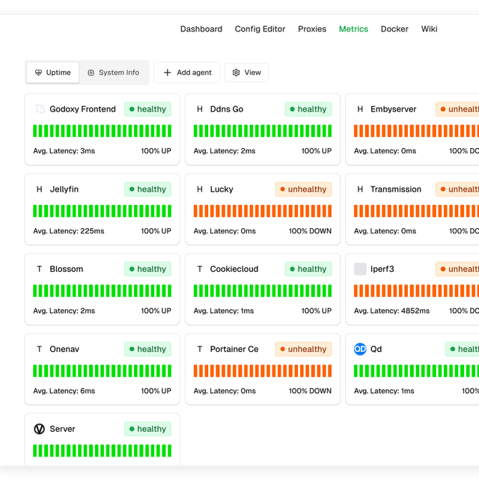Switch to the Uptime tab
Image resolution: width=479 pixels, height=479 pixels.
pyautogui.click(x=53, y=73)
